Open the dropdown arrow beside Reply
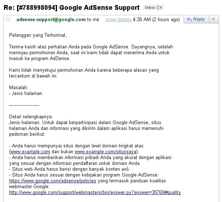222x202 pixels. [x=214, y=19]
